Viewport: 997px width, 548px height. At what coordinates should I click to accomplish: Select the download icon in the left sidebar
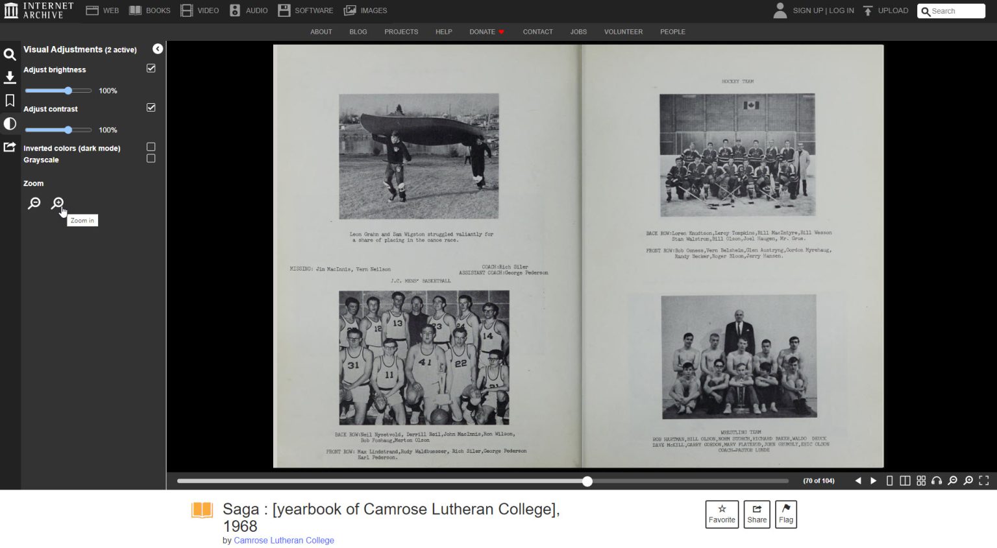tap(10, 77)
